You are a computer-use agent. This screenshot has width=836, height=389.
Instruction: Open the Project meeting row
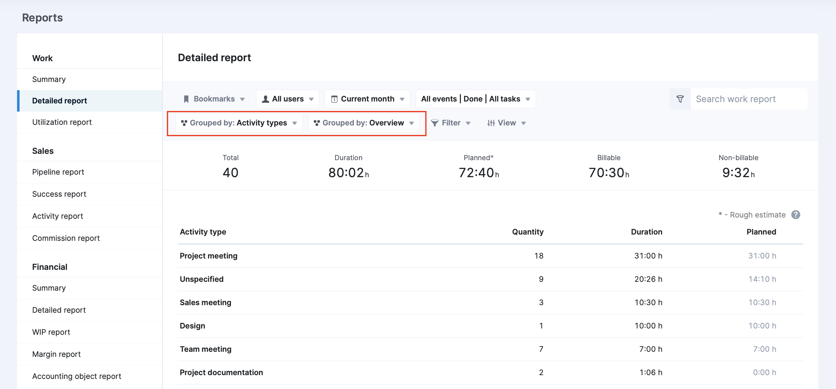490,256
